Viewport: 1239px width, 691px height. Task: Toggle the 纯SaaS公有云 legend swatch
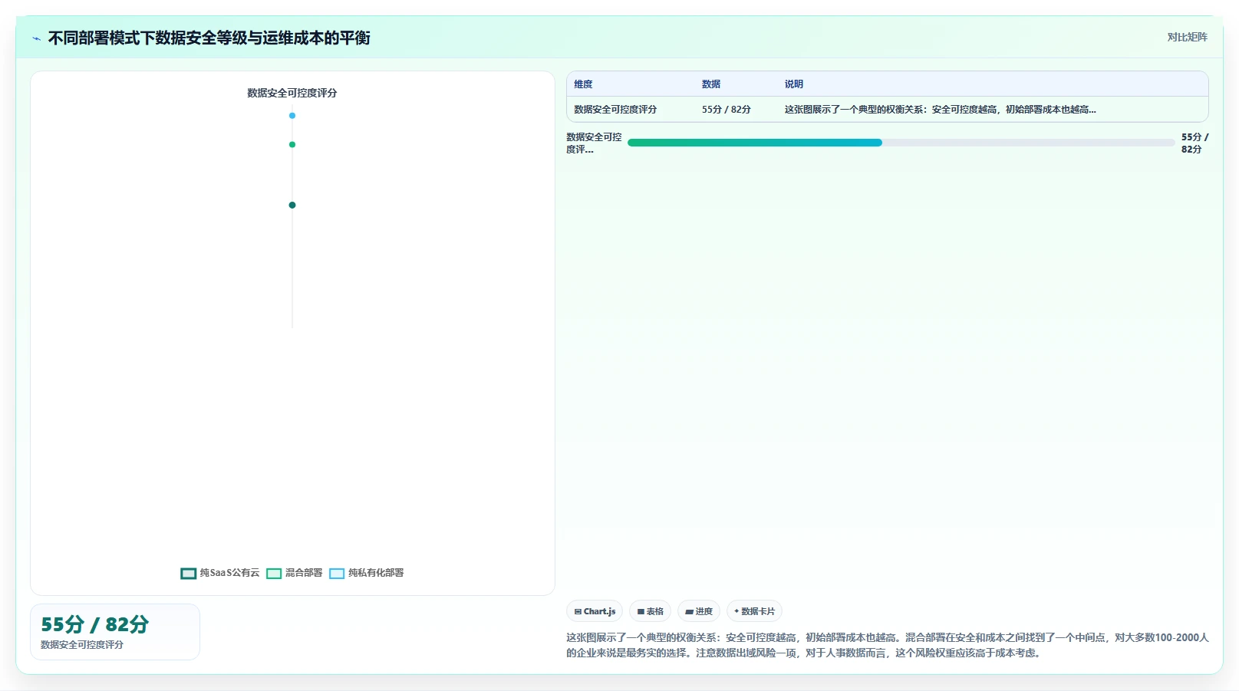pos(189,574)
